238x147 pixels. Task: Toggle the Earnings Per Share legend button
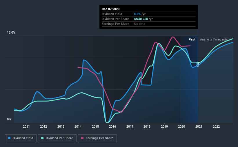(97, 138)
